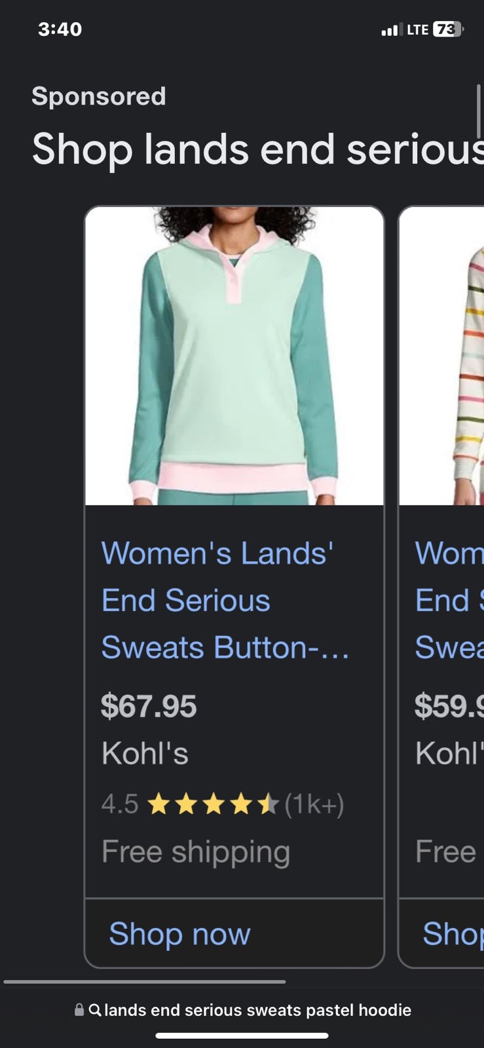Tap the horizontal carousel scroll indicator
484x1048 pixels.
pyautogui.click(x=145, y=982)
